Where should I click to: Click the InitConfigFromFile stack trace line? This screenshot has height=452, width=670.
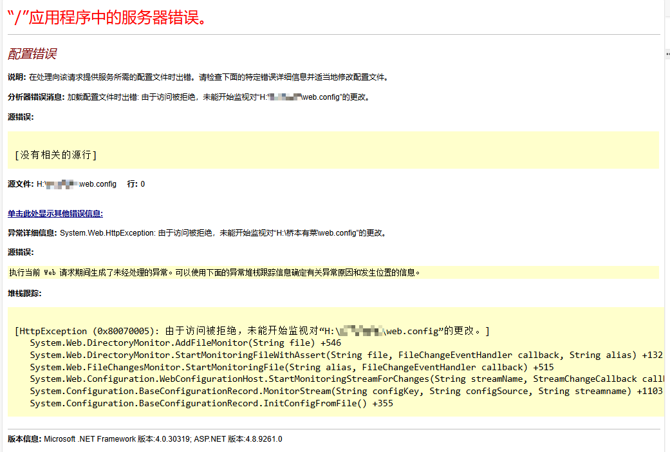point(211,404)
